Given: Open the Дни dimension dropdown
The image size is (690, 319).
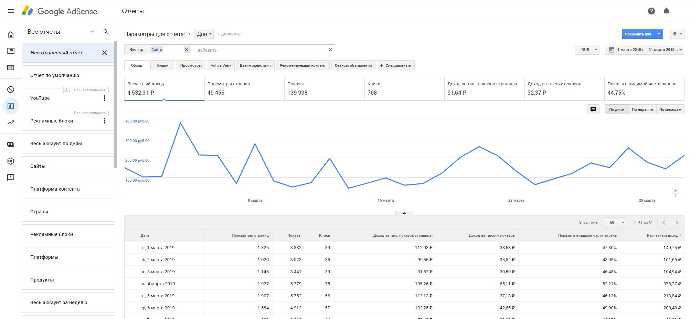Looking at the screenshot, I should (x=204, y=34).
